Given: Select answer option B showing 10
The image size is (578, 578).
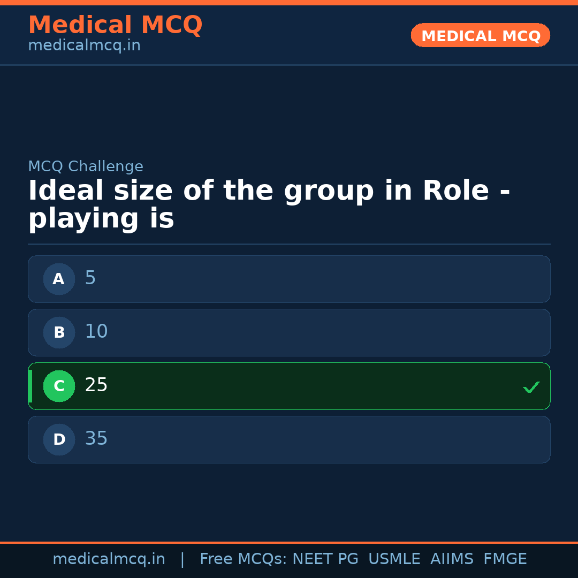Looking at the screenshot, I should pos(289,332).
